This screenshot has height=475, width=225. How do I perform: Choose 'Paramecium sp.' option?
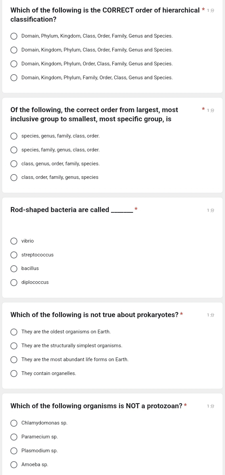click(x=14, y=437)
